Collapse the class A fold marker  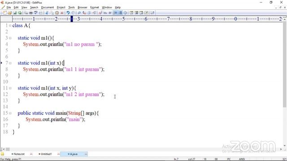[x=10, y=25]
